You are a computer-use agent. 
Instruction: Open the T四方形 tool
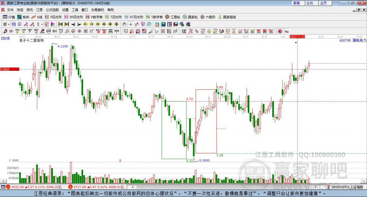click(x=114, y=17)
